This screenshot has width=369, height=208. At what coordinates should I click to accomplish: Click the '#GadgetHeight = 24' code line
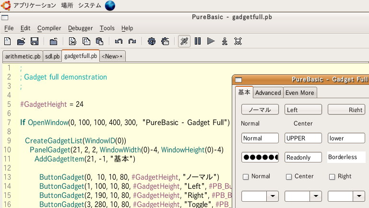(52, 104)
